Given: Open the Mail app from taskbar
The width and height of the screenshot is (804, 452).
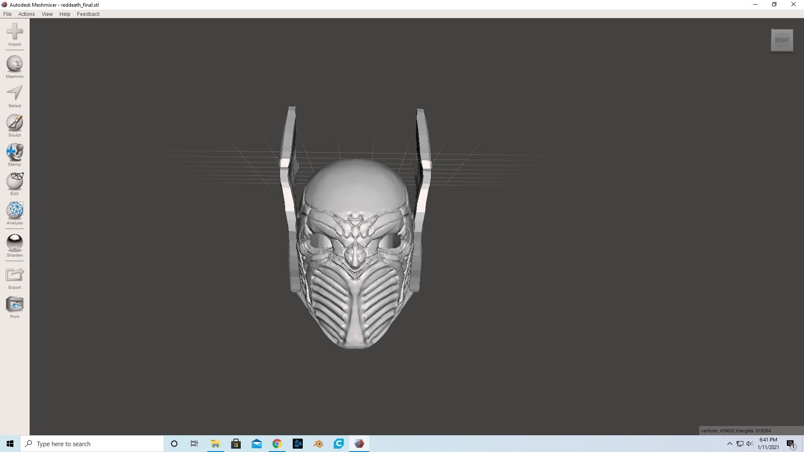Looking at the screenshot, I should tap(257, 444).
